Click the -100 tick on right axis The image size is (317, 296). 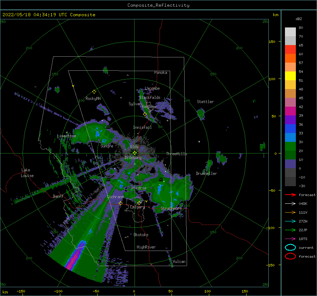pyautogui.click(x=271, y=228)
